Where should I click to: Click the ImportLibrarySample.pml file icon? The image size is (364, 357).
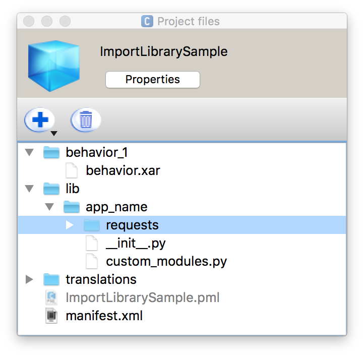tap(51, 297)
